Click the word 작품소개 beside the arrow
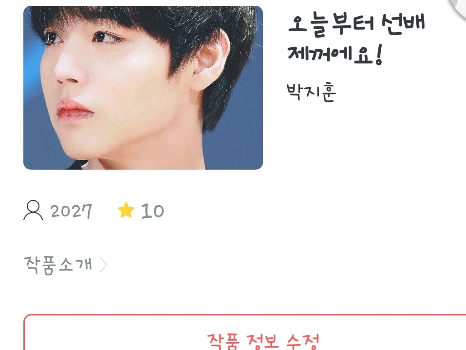 pyautogui.click(x=58, y=265)
